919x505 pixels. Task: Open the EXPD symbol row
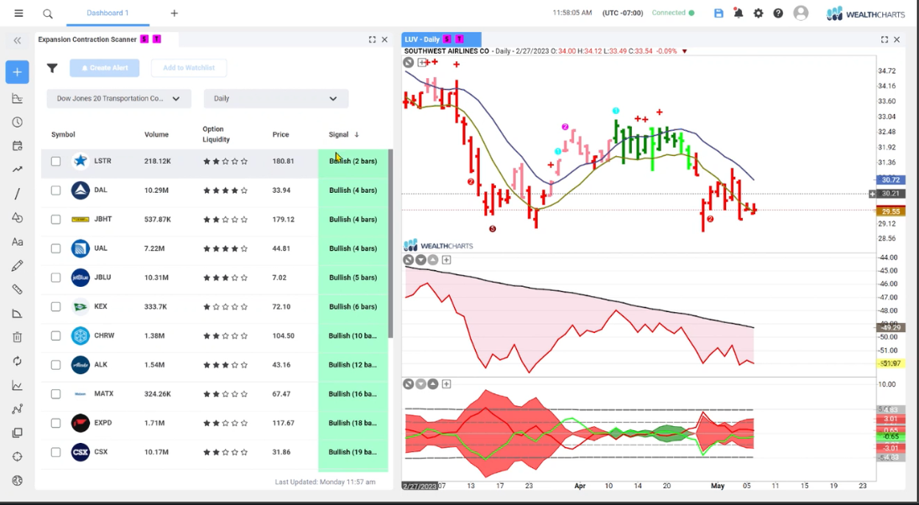[x=214, y=423]
